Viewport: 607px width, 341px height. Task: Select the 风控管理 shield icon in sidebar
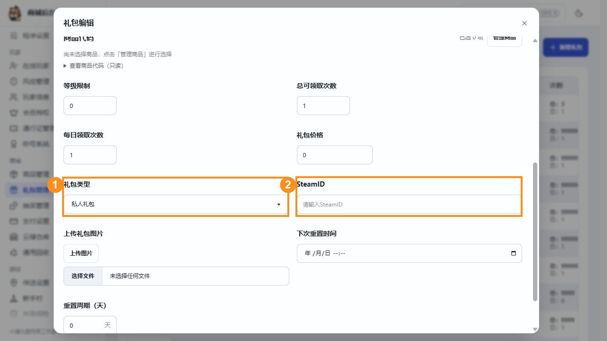(14, 81)
